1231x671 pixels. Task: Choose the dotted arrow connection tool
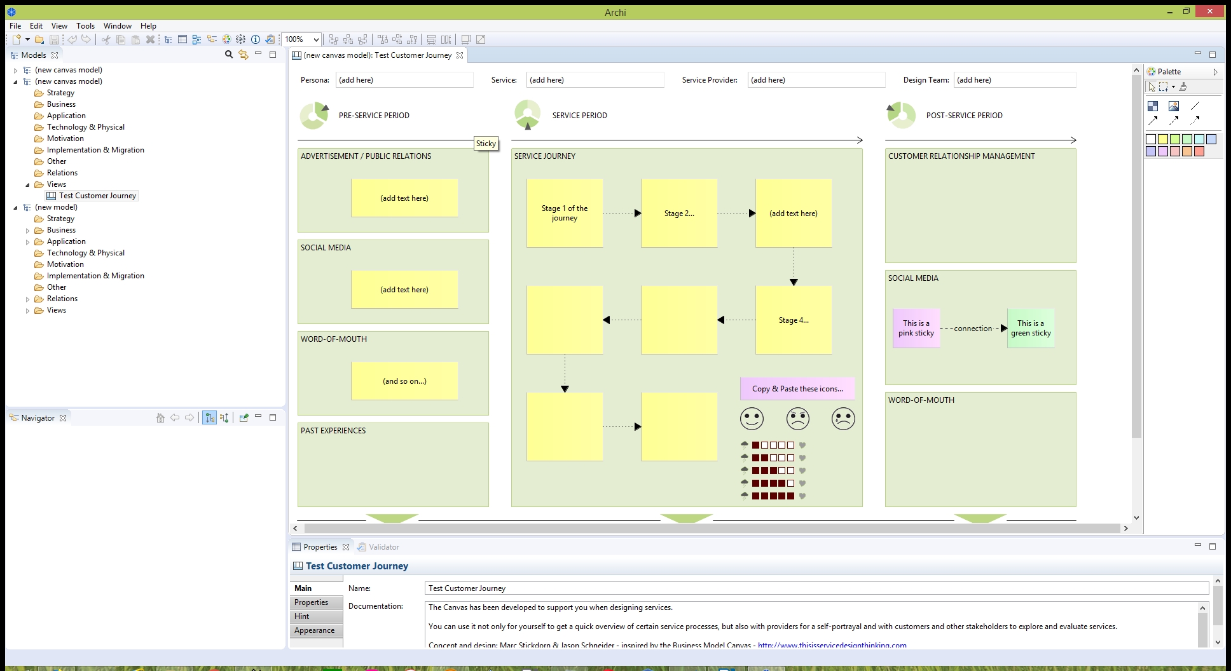pos(1195,121)
